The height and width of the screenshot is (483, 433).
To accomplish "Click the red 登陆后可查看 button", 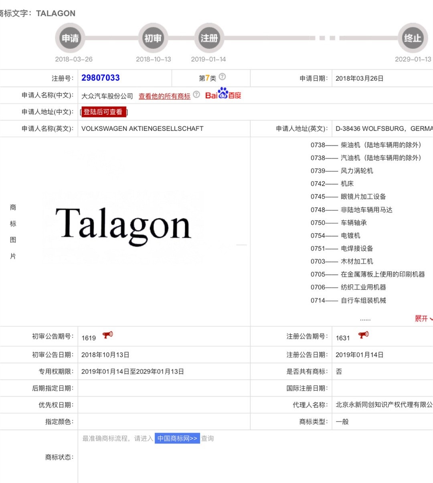I will [x=104, y=112].
